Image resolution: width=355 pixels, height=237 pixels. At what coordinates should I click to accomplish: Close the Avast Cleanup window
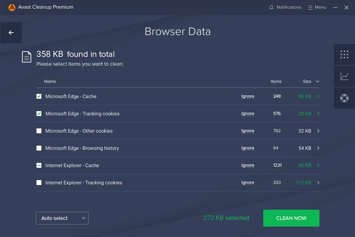346,7
